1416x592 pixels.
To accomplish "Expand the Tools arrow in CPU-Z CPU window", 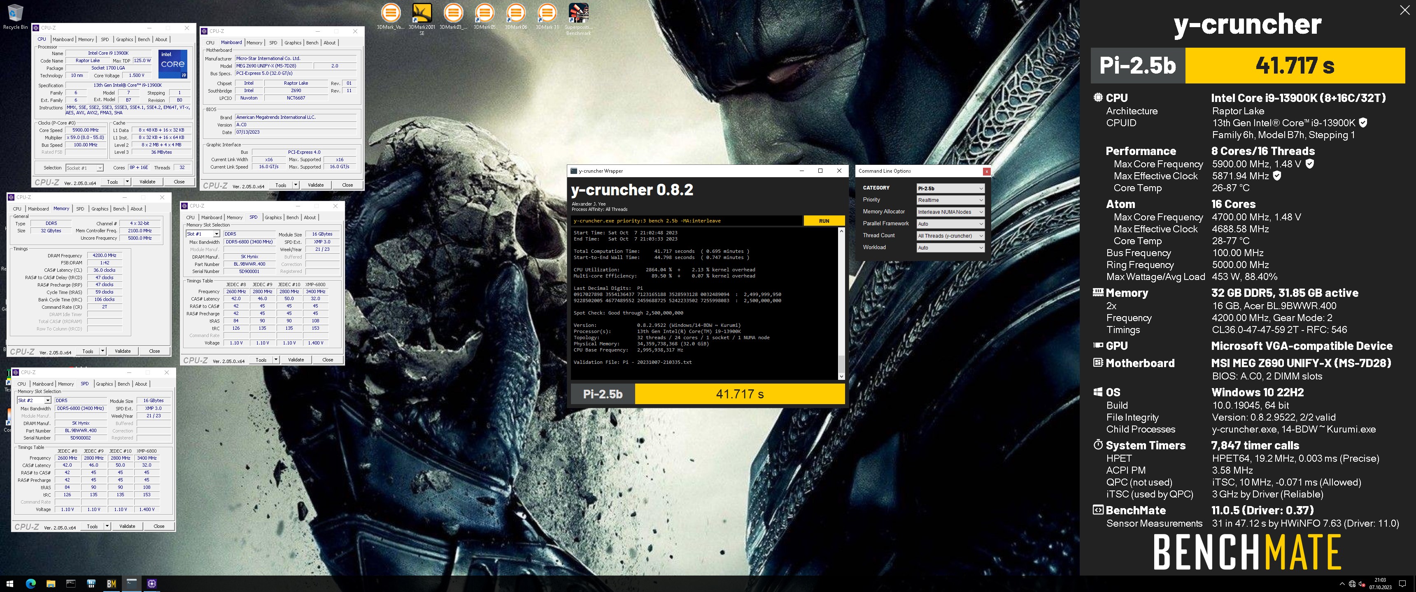I will (x=127, y=182).
